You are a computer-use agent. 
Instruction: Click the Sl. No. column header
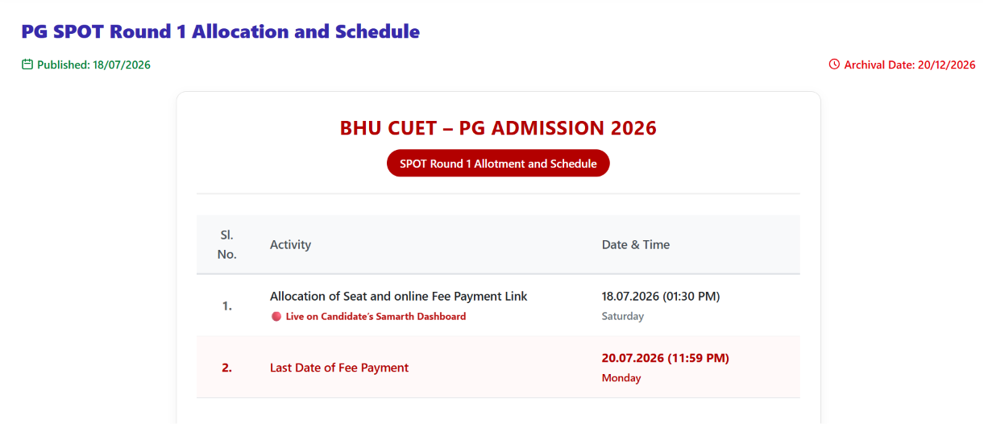click(227, 244)
